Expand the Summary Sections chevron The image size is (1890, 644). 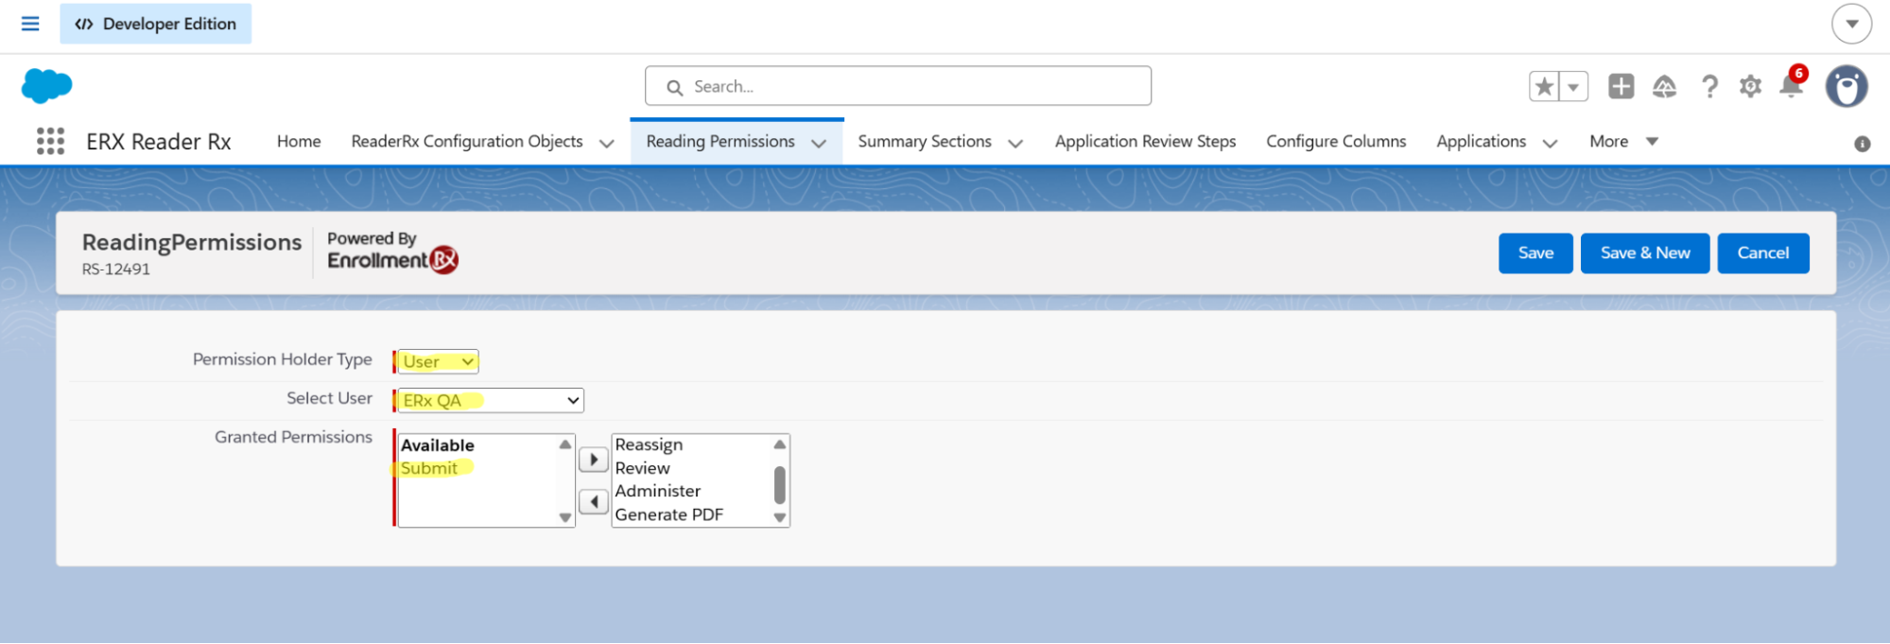pos(1015,143)
